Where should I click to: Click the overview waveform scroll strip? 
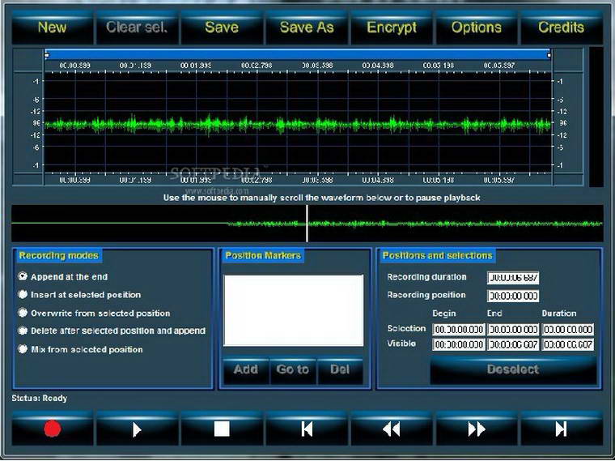pos(307,223)
